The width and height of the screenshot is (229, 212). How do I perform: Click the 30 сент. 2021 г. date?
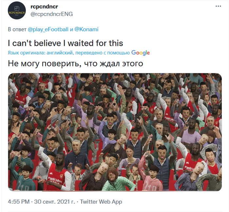click(55, 202)
